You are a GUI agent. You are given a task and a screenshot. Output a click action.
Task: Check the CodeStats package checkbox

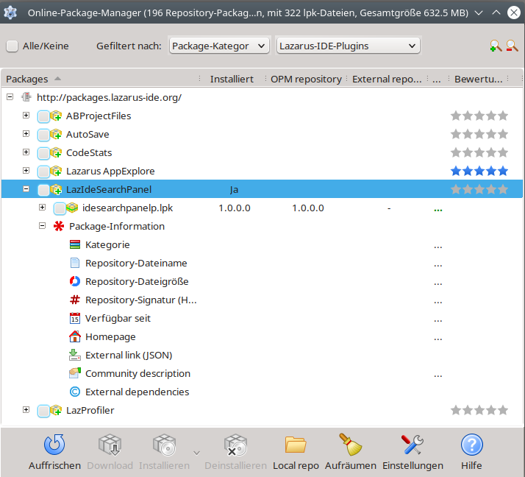(x=43, y=153)
